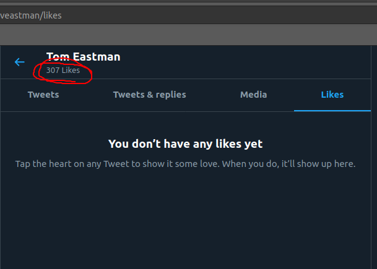Focus the browser address bar URL
The height and width of the screenshot is (269, 377).
click(31, 15)
